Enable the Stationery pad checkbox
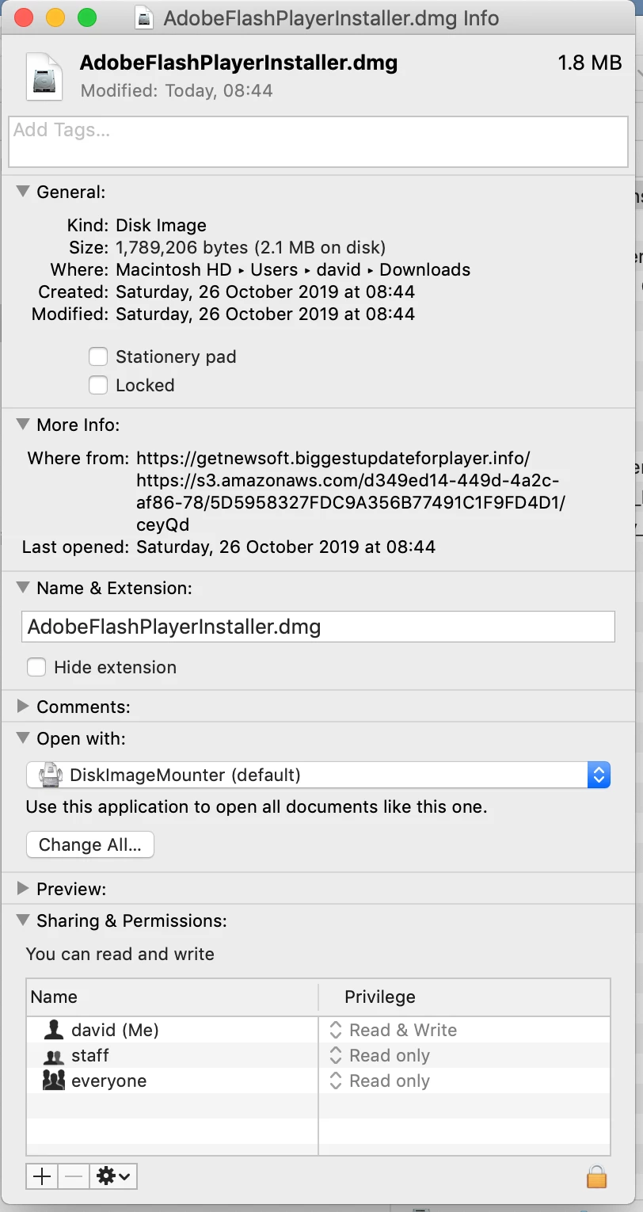 click(x=98, y=356)
